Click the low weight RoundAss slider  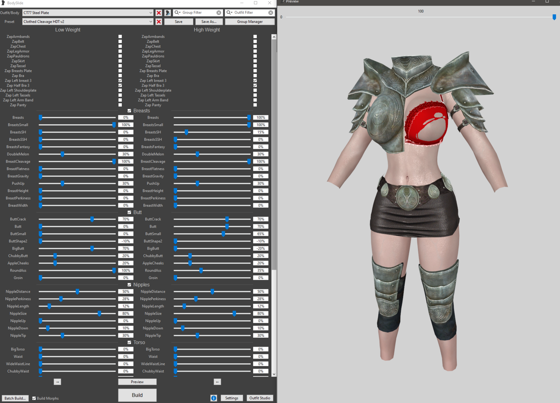click(77, 271)
